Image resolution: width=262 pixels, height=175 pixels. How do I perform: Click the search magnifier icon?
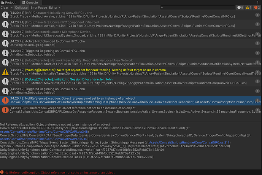(x=162, y=8)
